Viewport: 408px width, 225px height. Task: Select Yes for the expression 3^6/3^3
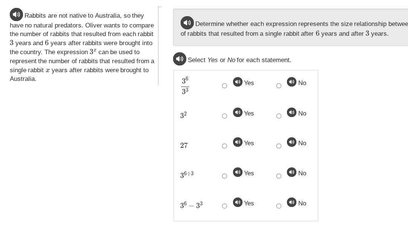pos(224,86)
